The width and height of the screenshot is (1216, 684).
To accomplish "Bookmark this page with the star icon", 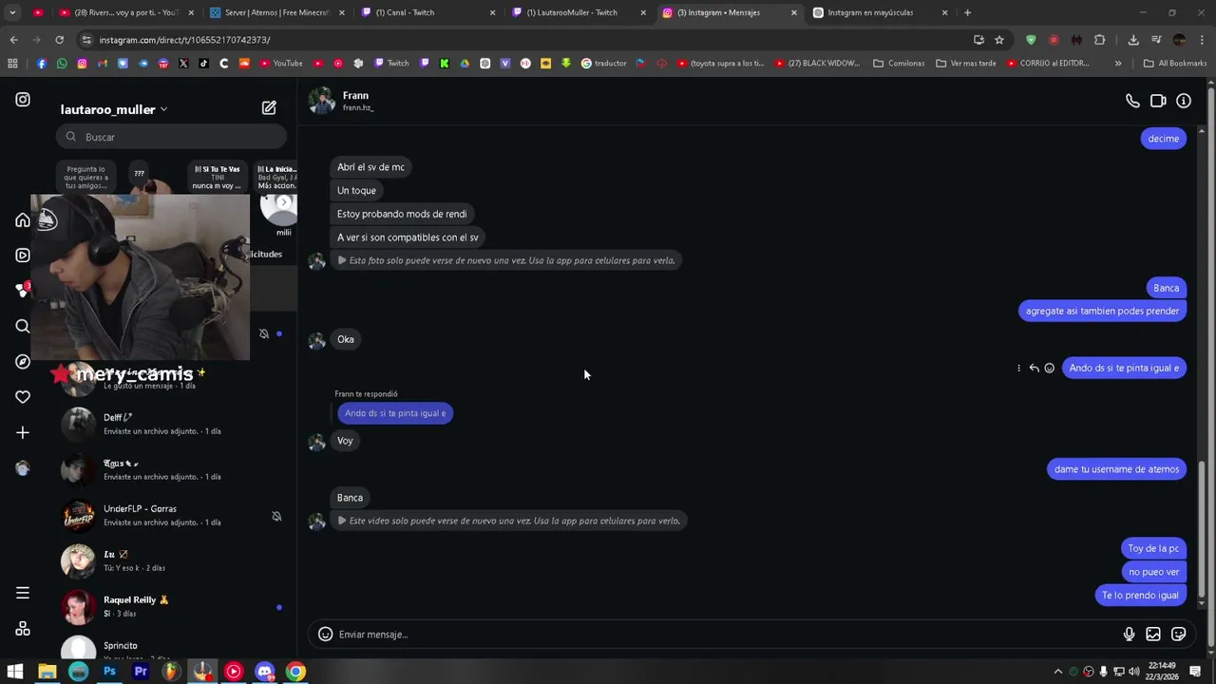I will click(999, 40).
